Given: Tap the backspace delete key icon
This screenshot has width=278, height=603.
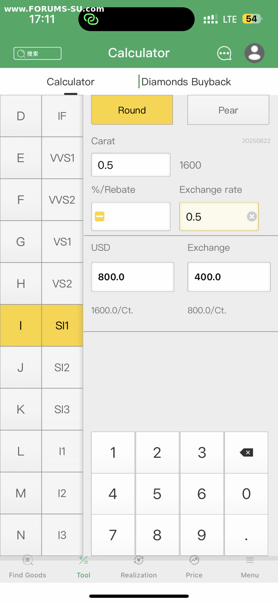Looking at the screenshot, I should pyautogui.click(x=246, y=453).
